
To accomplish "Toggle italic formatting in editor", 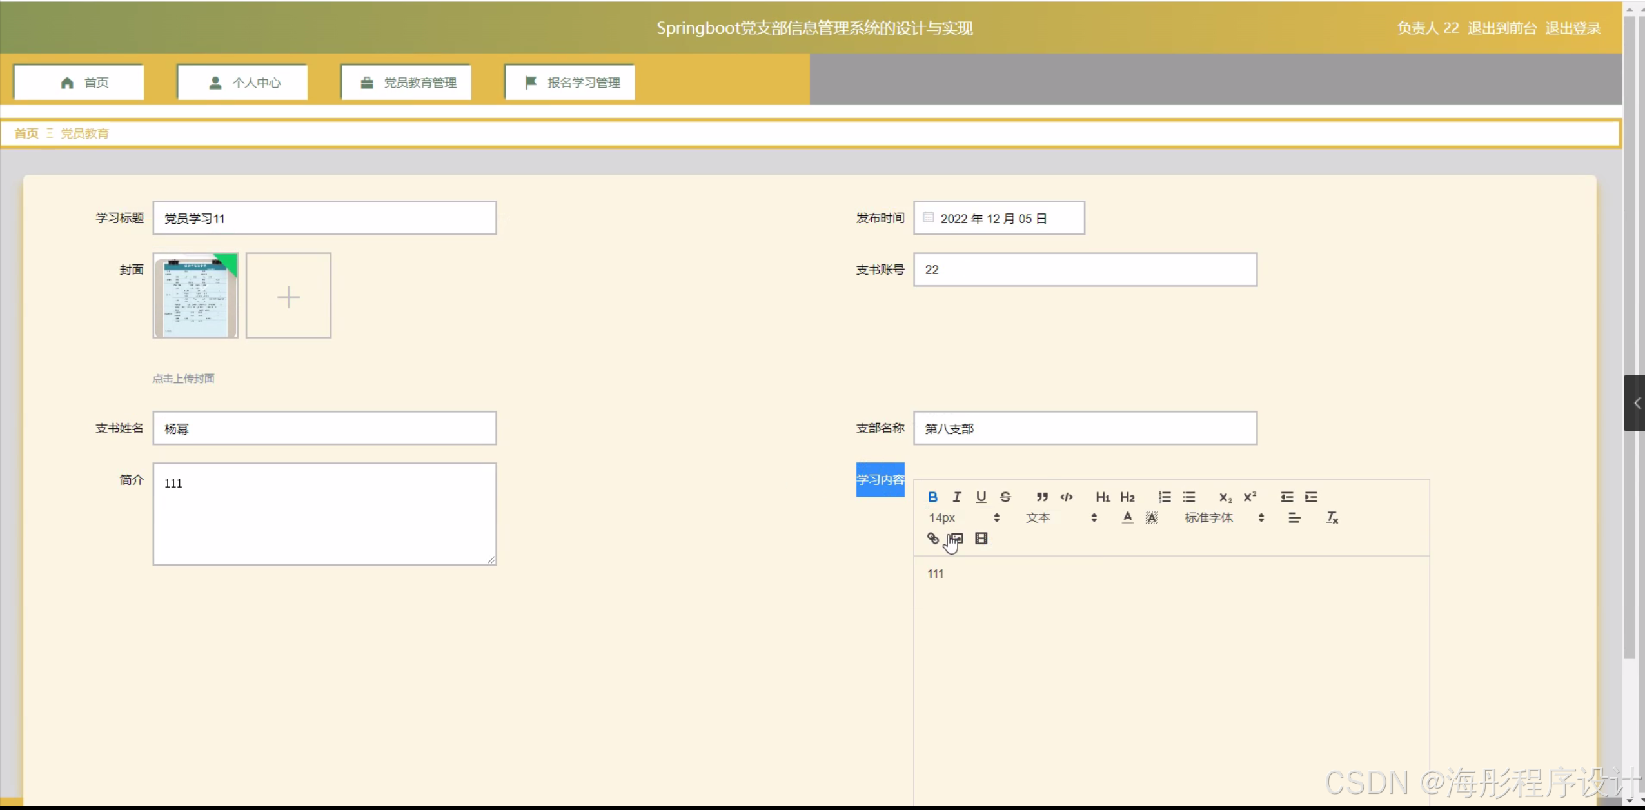I will (957, 497).
